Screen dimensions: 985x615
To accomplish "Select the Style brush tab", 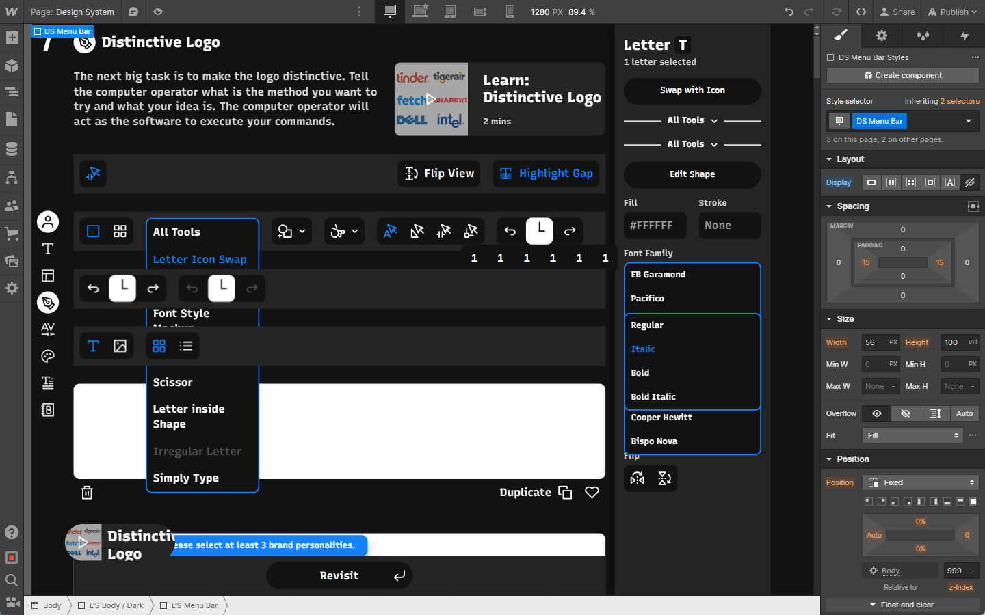I will pos(841,36).
